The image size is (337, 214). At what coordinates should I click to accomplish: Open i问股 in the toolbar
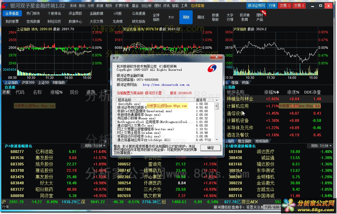tap(117, 13)
